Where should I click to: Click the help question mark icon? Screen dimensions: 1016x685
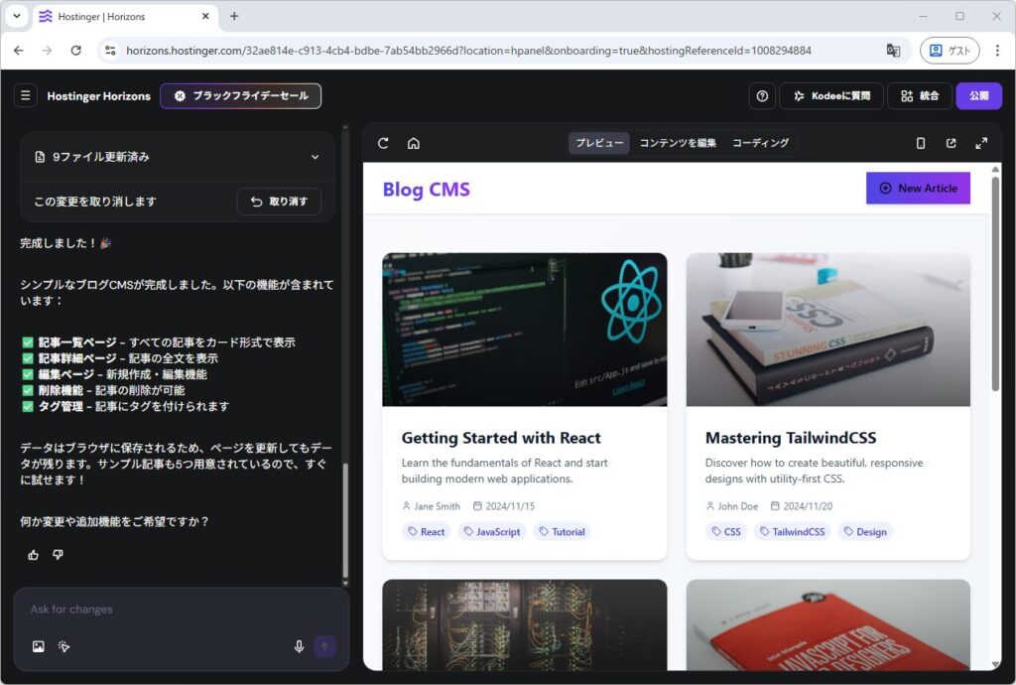762,96
